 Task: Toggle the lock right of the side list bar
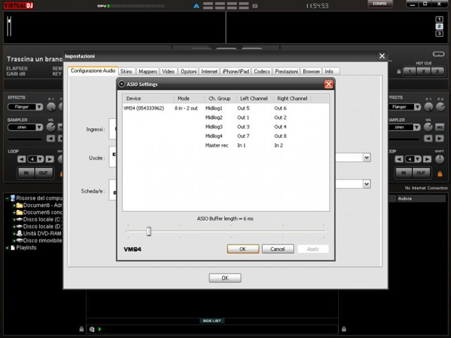click(344, 329)
